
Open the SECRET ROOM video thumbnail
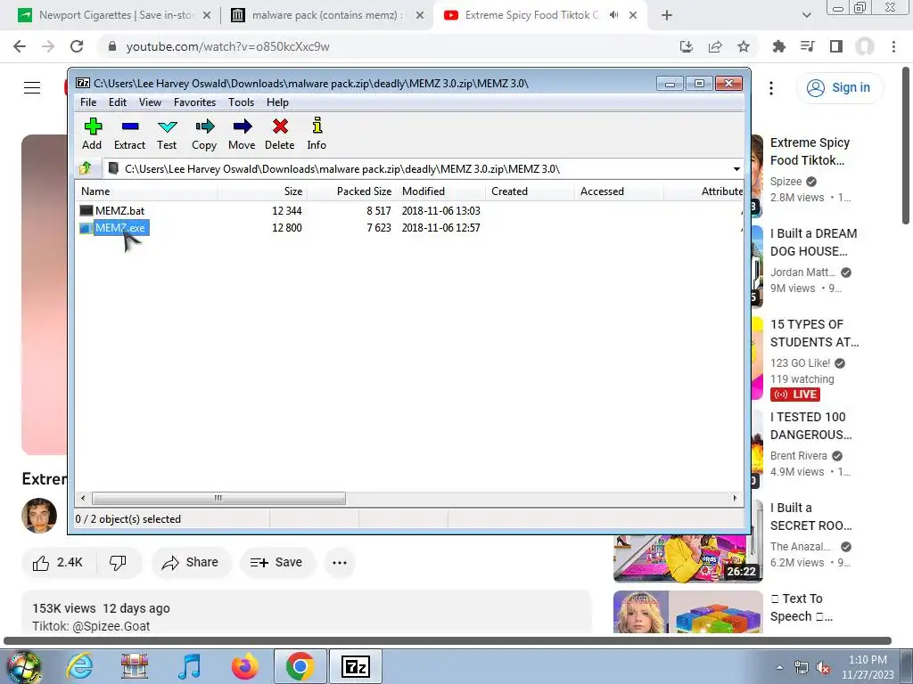click(687, 558)
